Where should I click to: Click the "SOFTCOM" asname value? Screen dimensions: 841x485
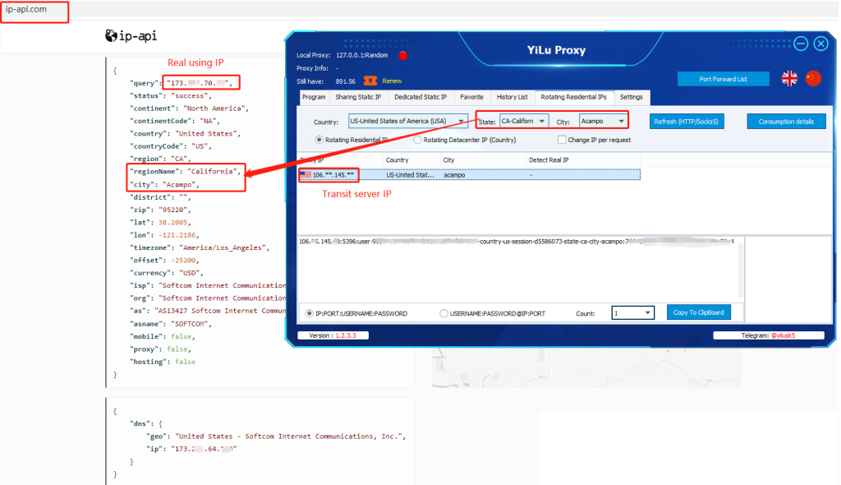tap(191, 324)
